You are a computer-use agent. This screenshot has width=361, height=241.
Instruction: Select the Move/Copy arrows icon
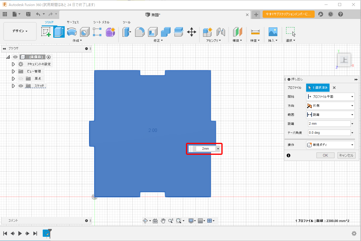pos(192,32)
